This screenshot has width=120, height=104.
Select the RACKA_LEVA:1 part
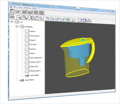click(x=36, y=62)
